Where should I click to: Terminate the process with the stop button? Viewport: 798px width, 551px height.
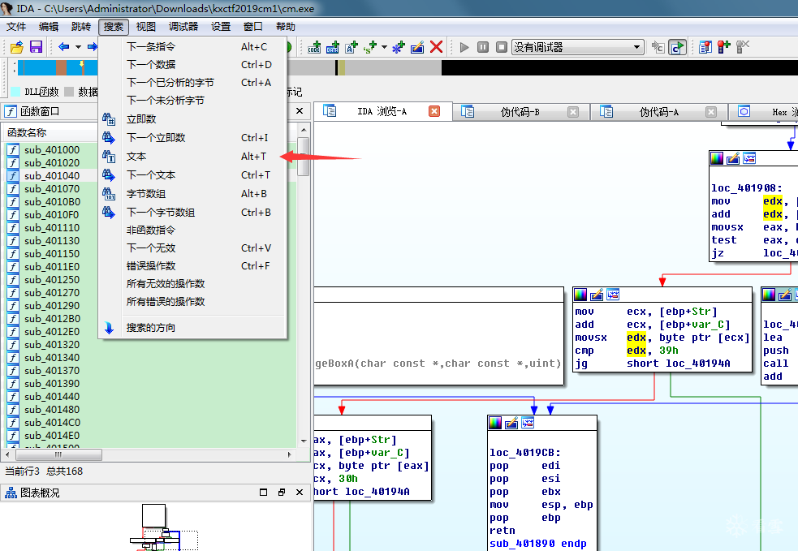[x=502, y=47]
